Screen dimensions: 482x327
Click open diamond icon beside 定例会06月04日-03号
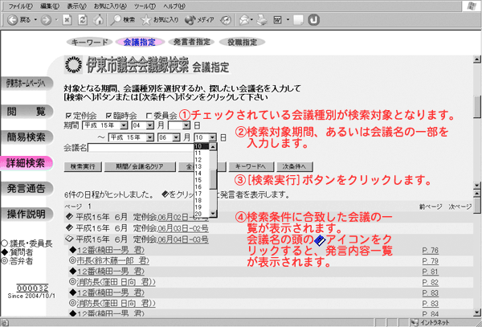[68, 238]
